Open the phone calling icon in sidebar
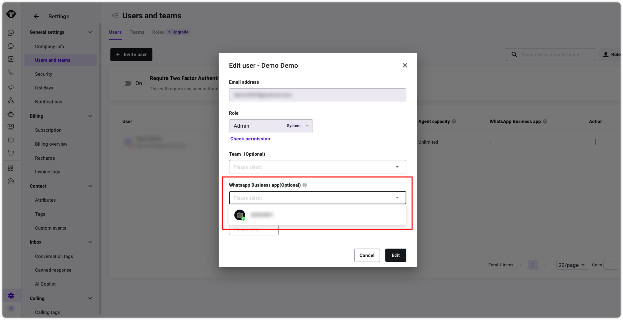Image resolution: width=623 pixels, height=320 pixels. [11, 72]
